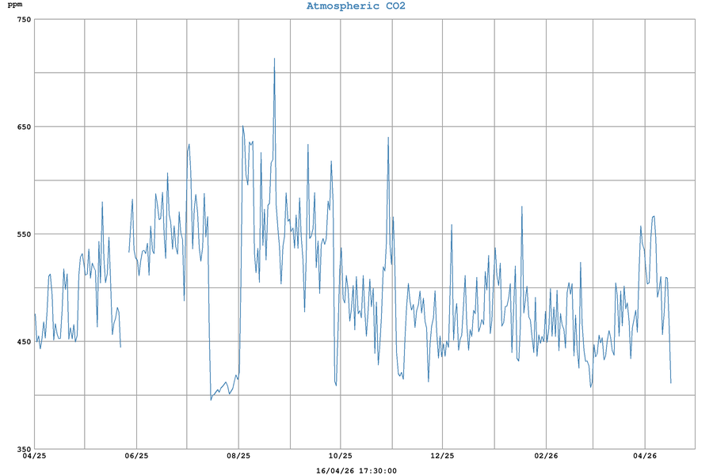Click the 550 y-axis label

(21, 234)
